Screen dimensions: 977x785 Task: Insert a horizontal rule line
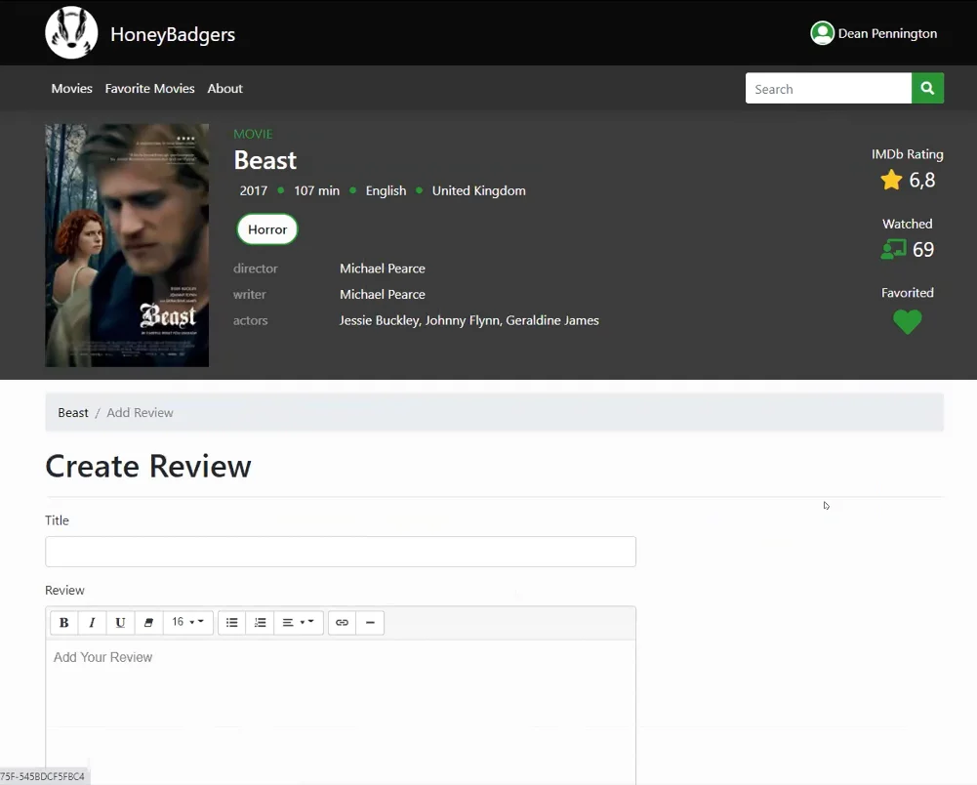(370, 622)
